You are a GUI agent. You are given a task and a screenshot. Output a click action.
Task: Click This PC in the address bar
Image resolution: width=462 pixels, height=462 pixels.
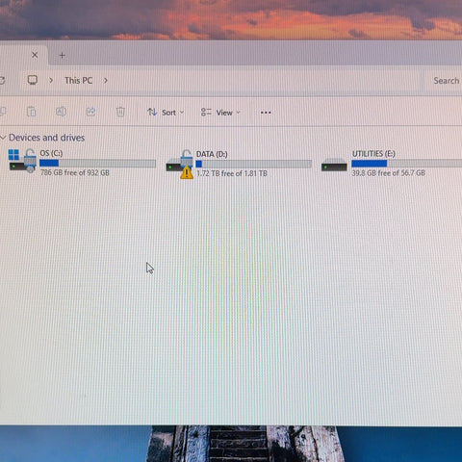tap(79, 80)
